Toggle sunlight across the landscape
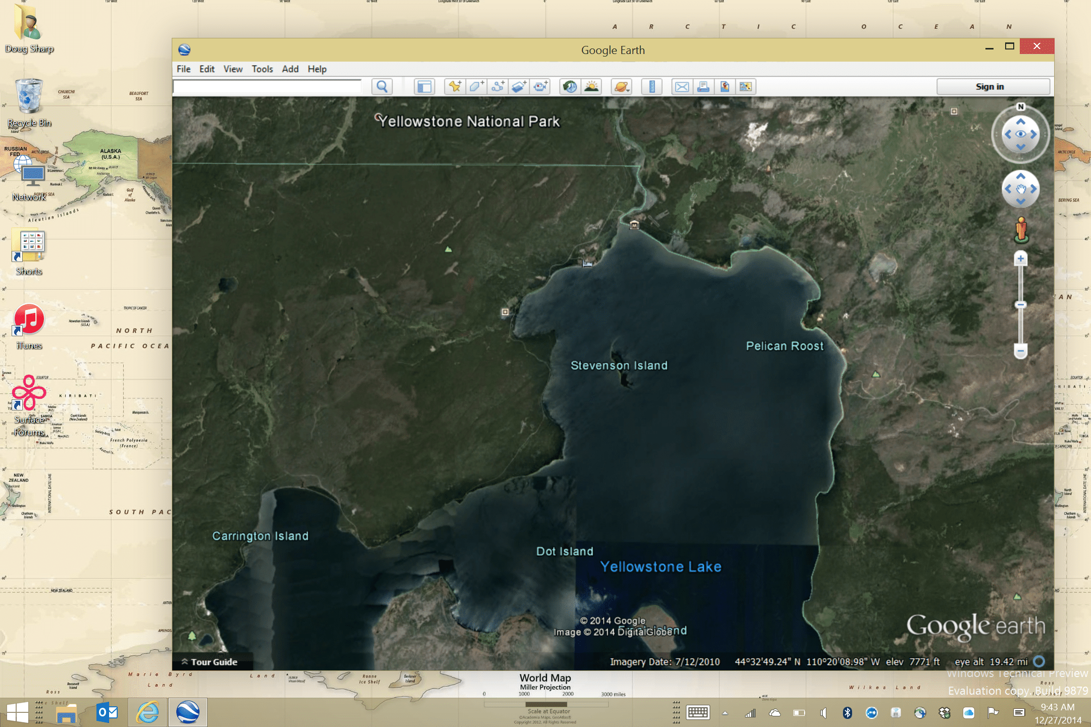The image size is (1091, 727). click(x=591, y=87)
